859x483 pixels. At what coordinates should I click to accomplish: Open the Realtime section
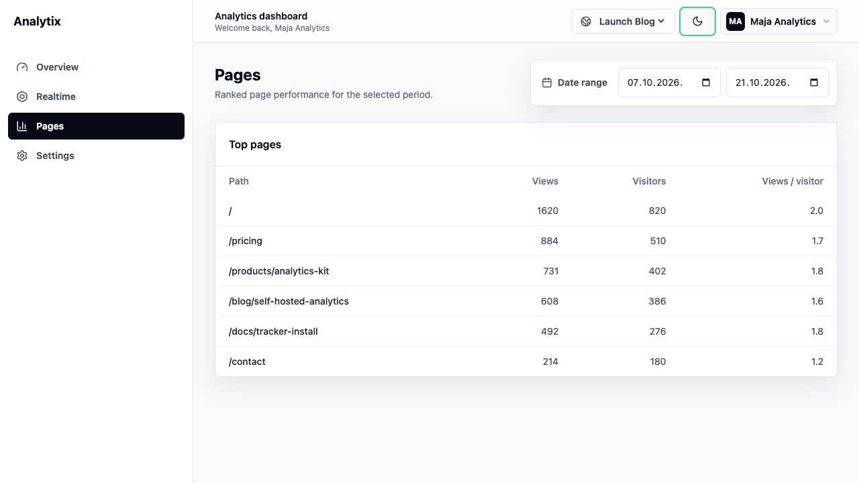point(96,97)
